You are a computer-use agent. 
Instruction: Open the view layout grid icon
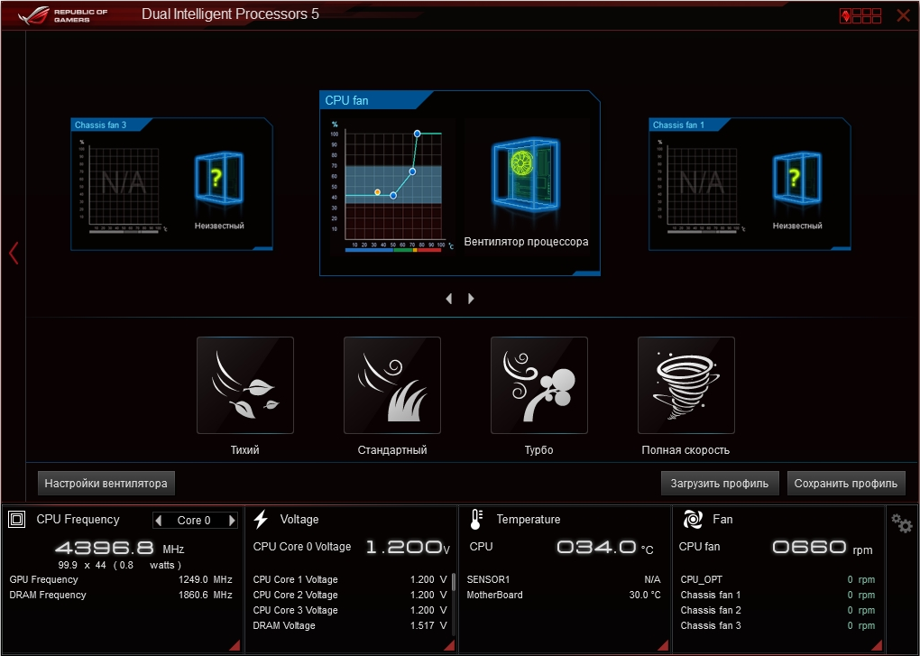tap(860, 15)
